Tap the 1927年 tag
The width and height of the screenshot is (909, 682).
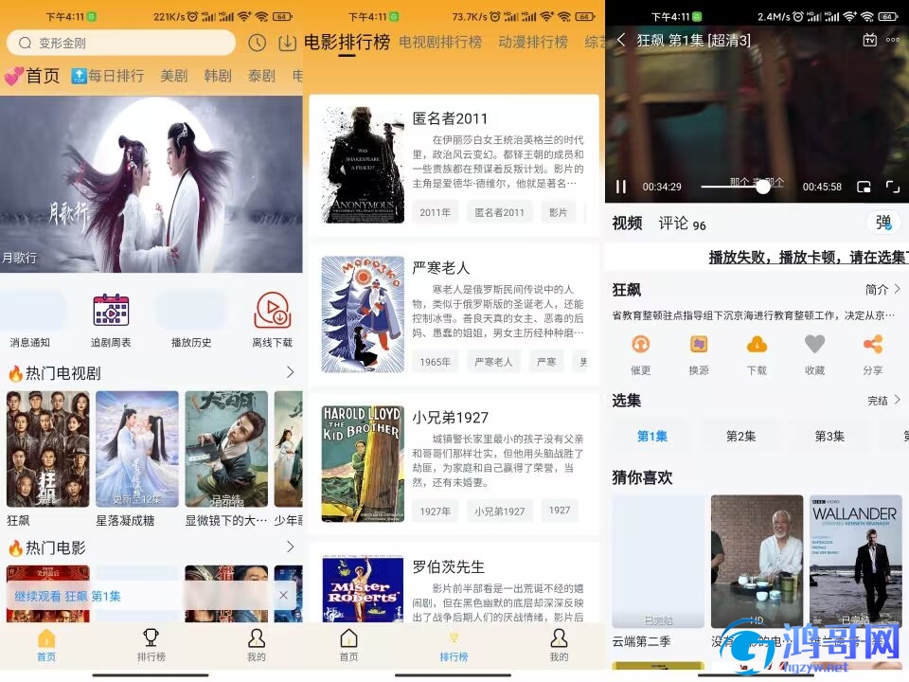click(x=436, y=511)
